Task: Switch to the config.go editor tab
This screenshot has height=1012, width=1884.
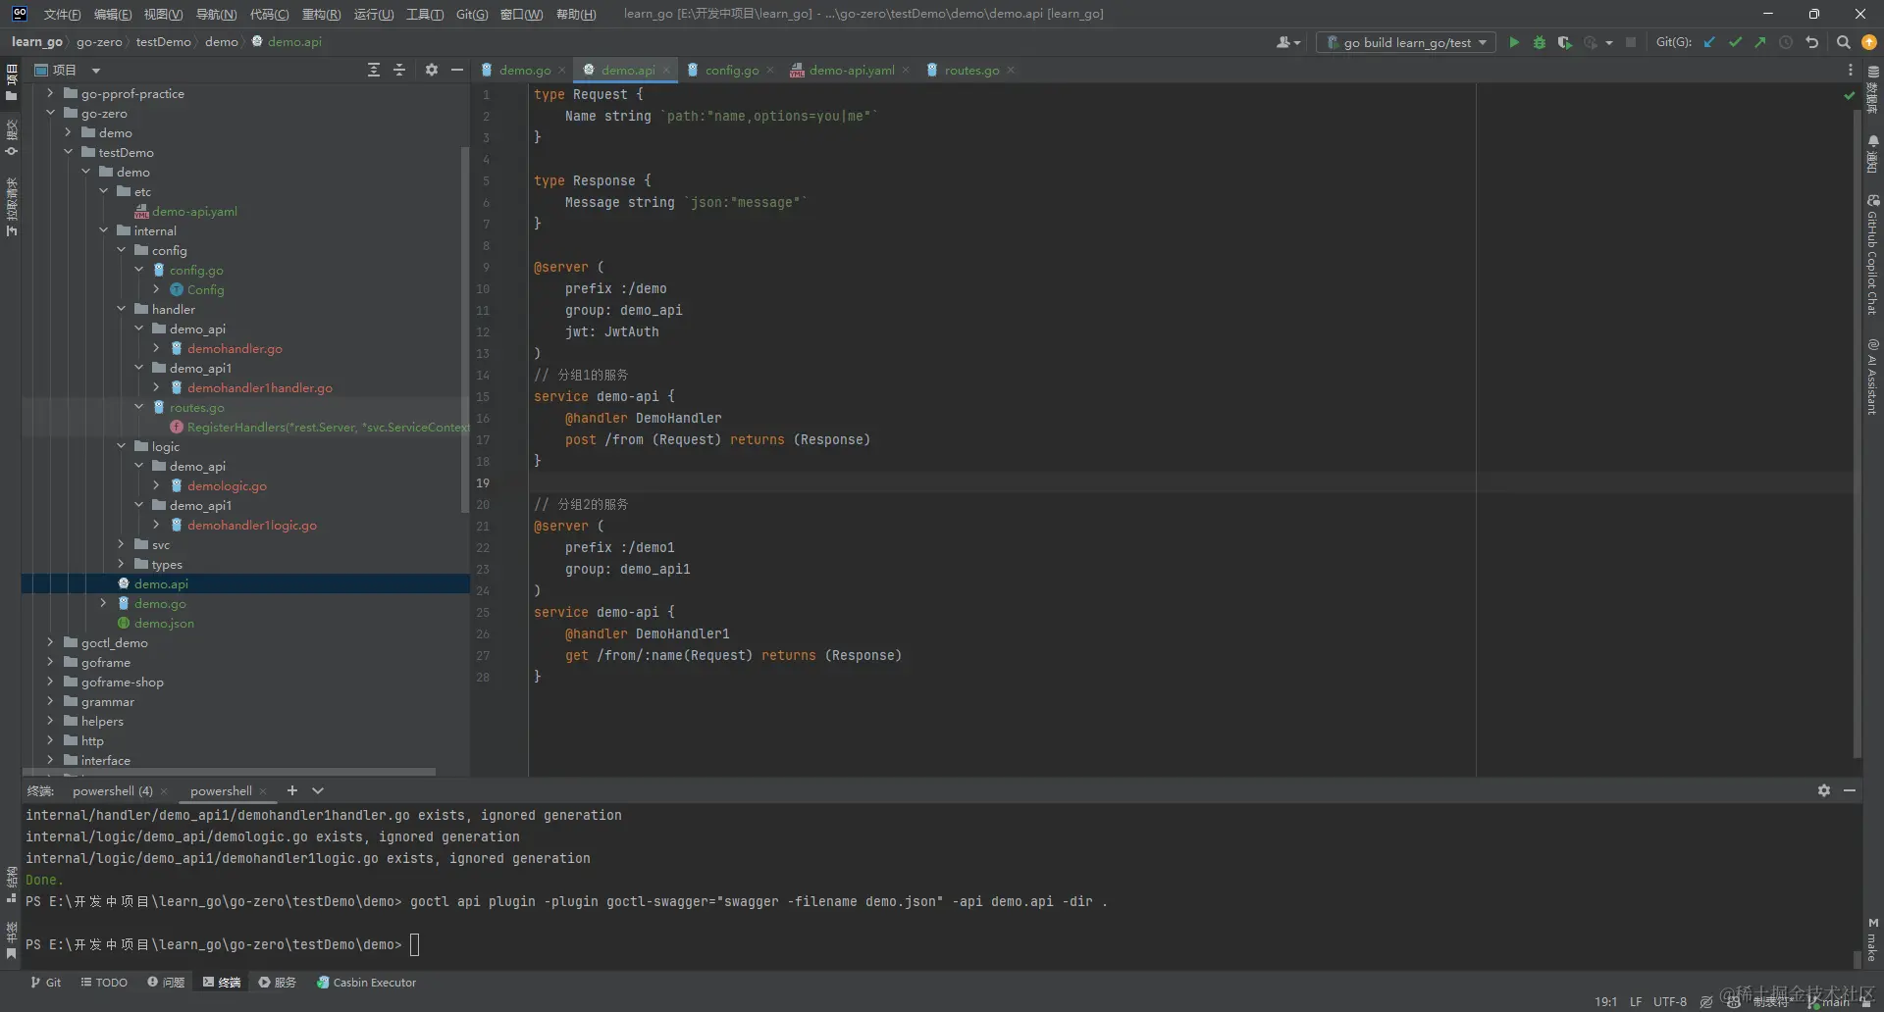Action: tap(731, 70)
